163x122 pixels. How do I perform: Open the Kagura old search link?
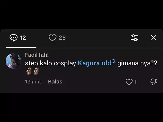[94, 63]
